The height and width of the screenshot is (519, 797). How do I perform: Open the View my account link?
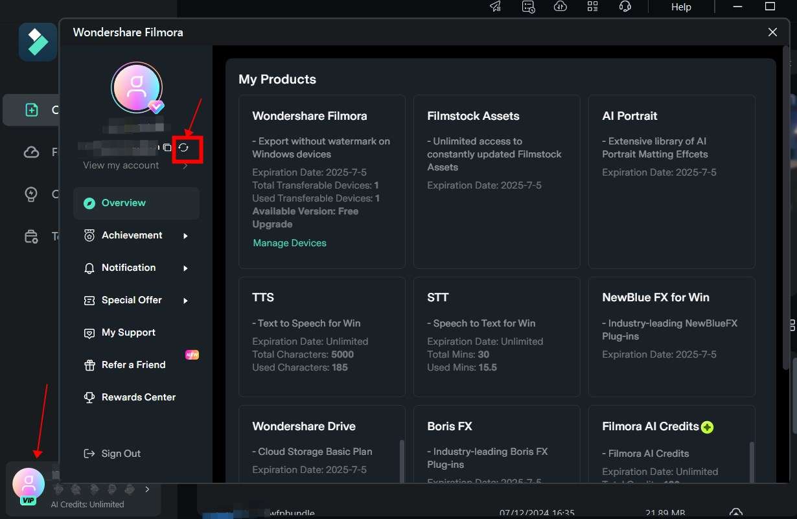tap(121, 165)
